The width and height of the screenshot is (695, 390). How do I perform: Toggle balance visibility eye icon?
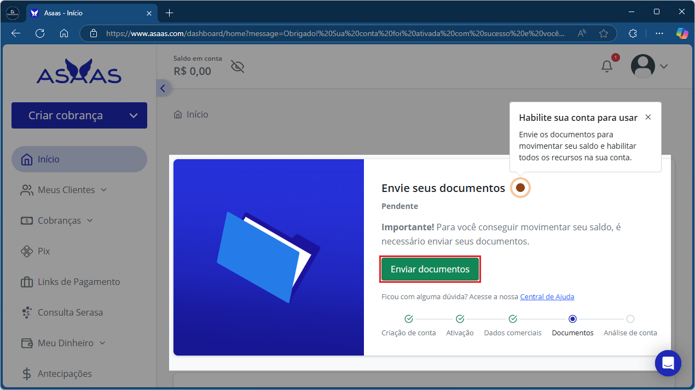(x=238, y=67)
